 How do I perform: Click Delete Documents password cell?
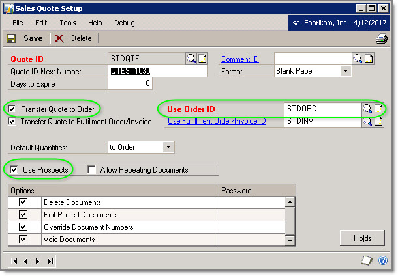pyautogui.click(x=252, y=202)
